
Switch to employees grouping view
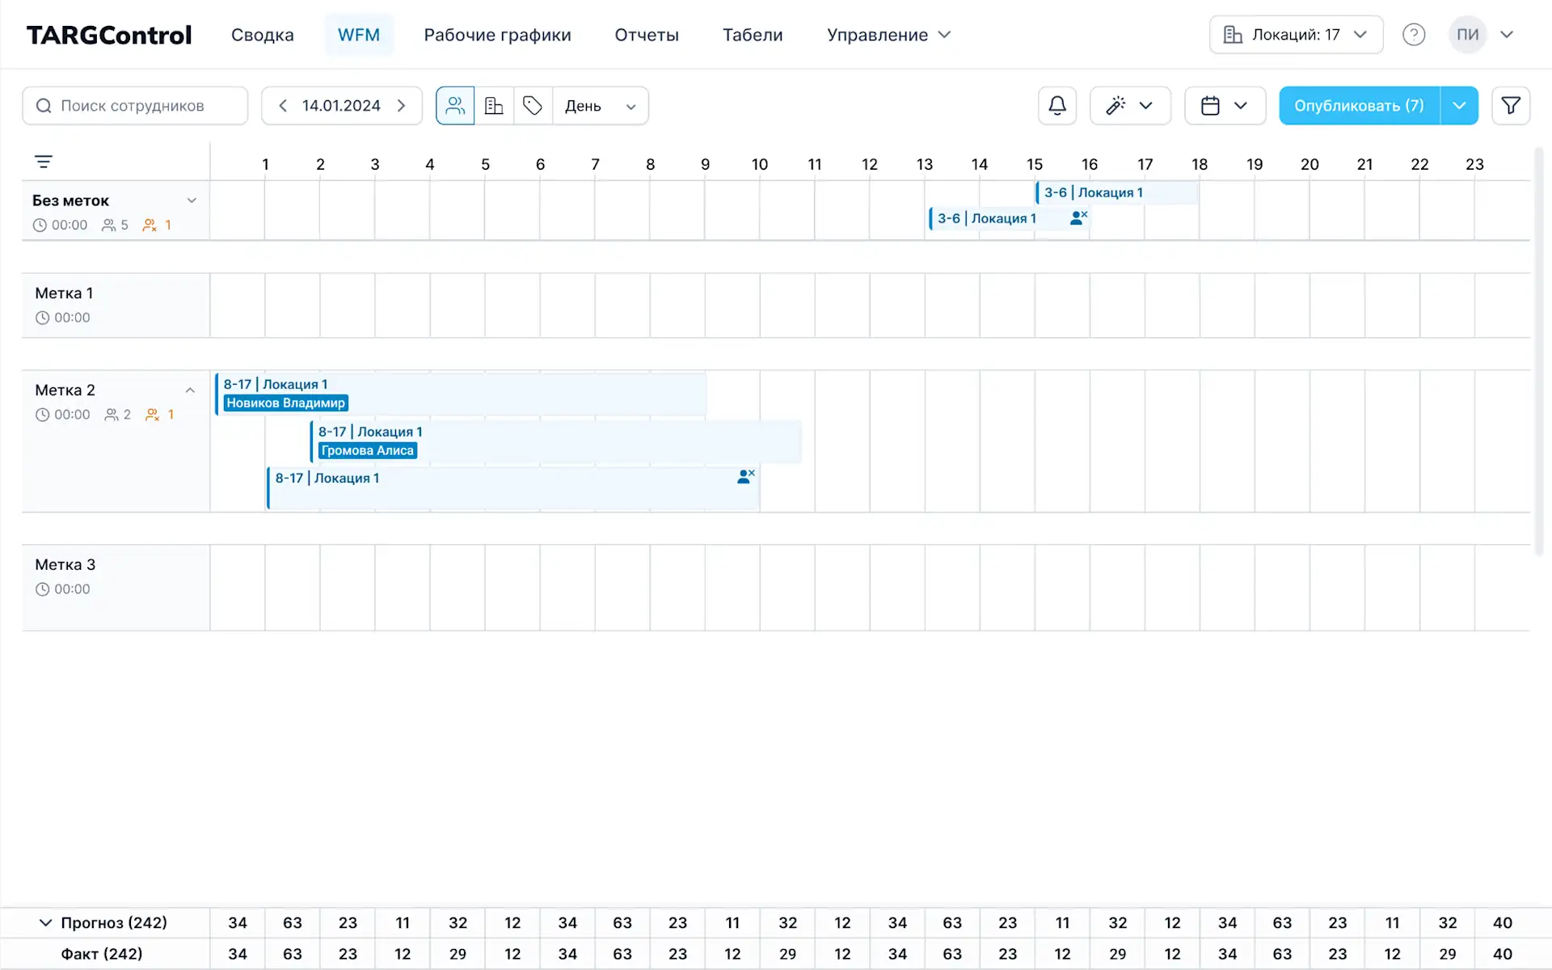[x=455, y=106]
